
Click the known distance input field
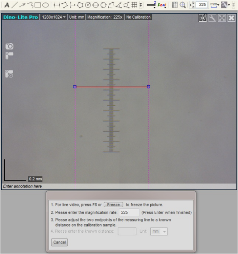(x=127, y=231)
